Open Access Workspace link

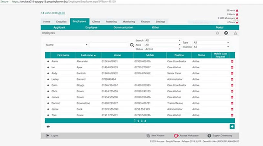click(x=186, y=136)
